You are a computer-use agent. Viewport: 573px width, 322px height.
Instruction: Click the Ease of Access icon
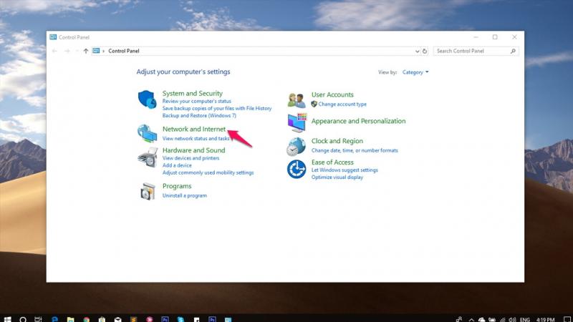coord(297,170)
